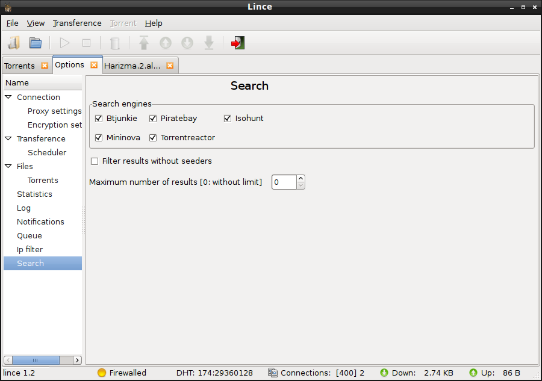Click the sidebar horizontal scrollbar thumb

coord(36,360)
